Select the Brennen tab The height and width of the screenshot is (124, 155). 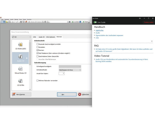tap(59, 37)
